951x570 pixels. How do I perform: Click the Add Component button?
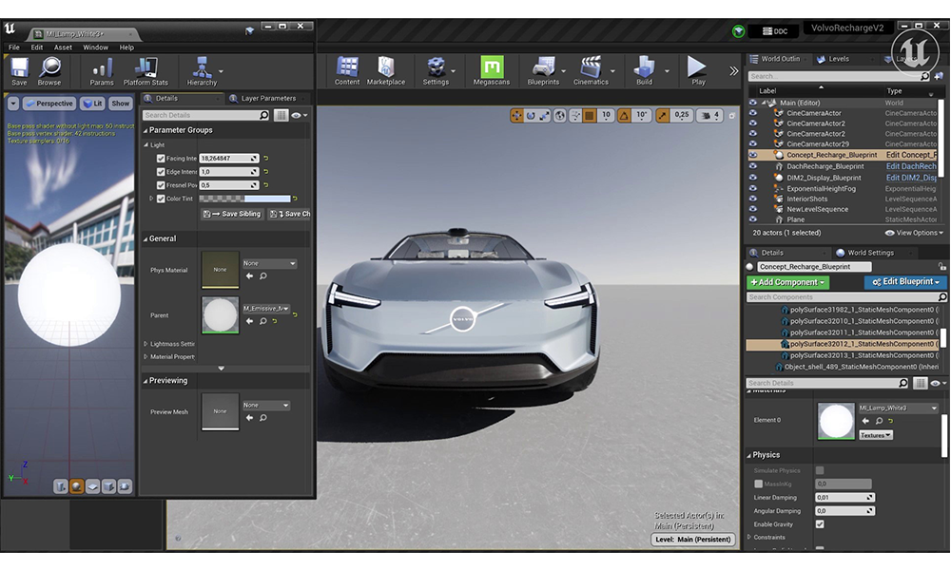tap(788, 282)
